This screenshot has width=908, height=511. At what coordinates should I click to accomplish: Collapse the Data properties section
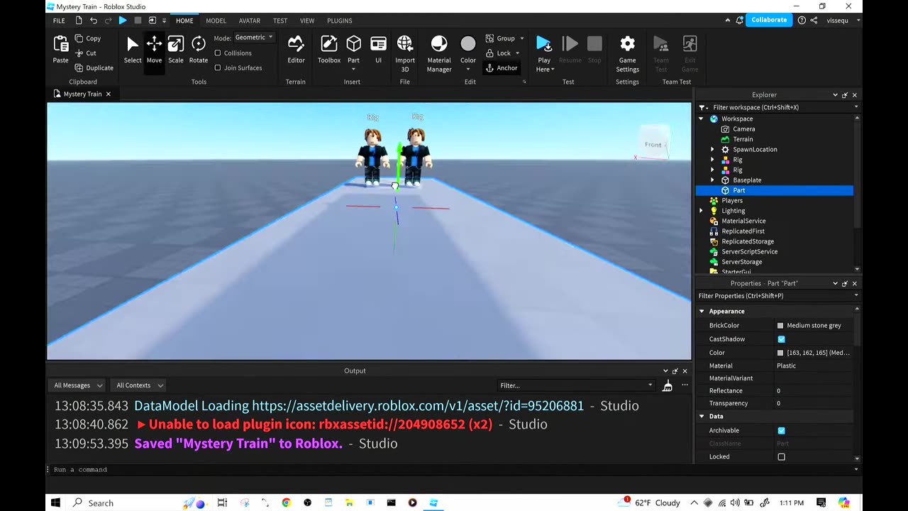click(702, 417)
